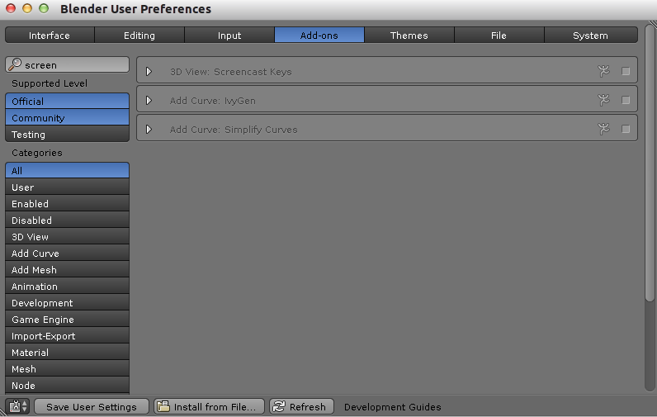Select the Mesh category
The width and height of the screenshot is (657, 417).
click(67, 369)
